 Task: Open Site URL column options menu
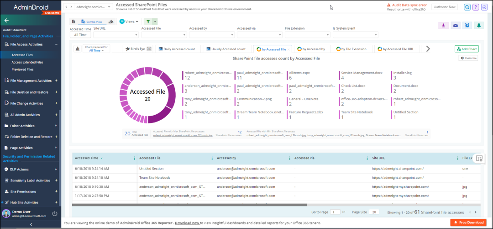coord(458,158)
